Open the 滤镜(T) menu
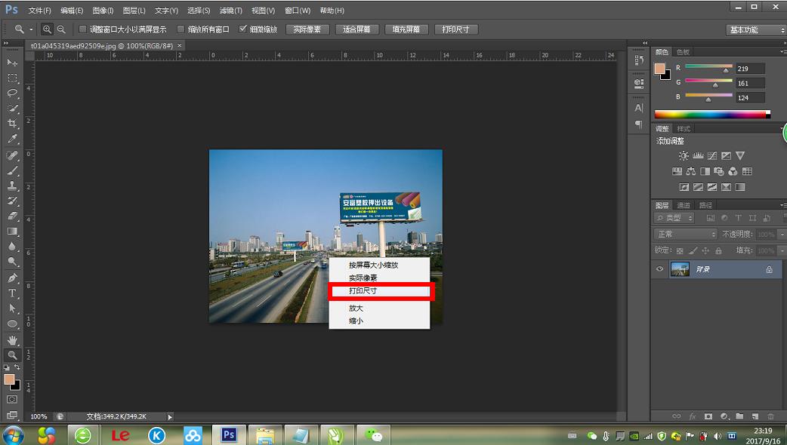Viewport: 787px width, 445px height. click(230, 11)
